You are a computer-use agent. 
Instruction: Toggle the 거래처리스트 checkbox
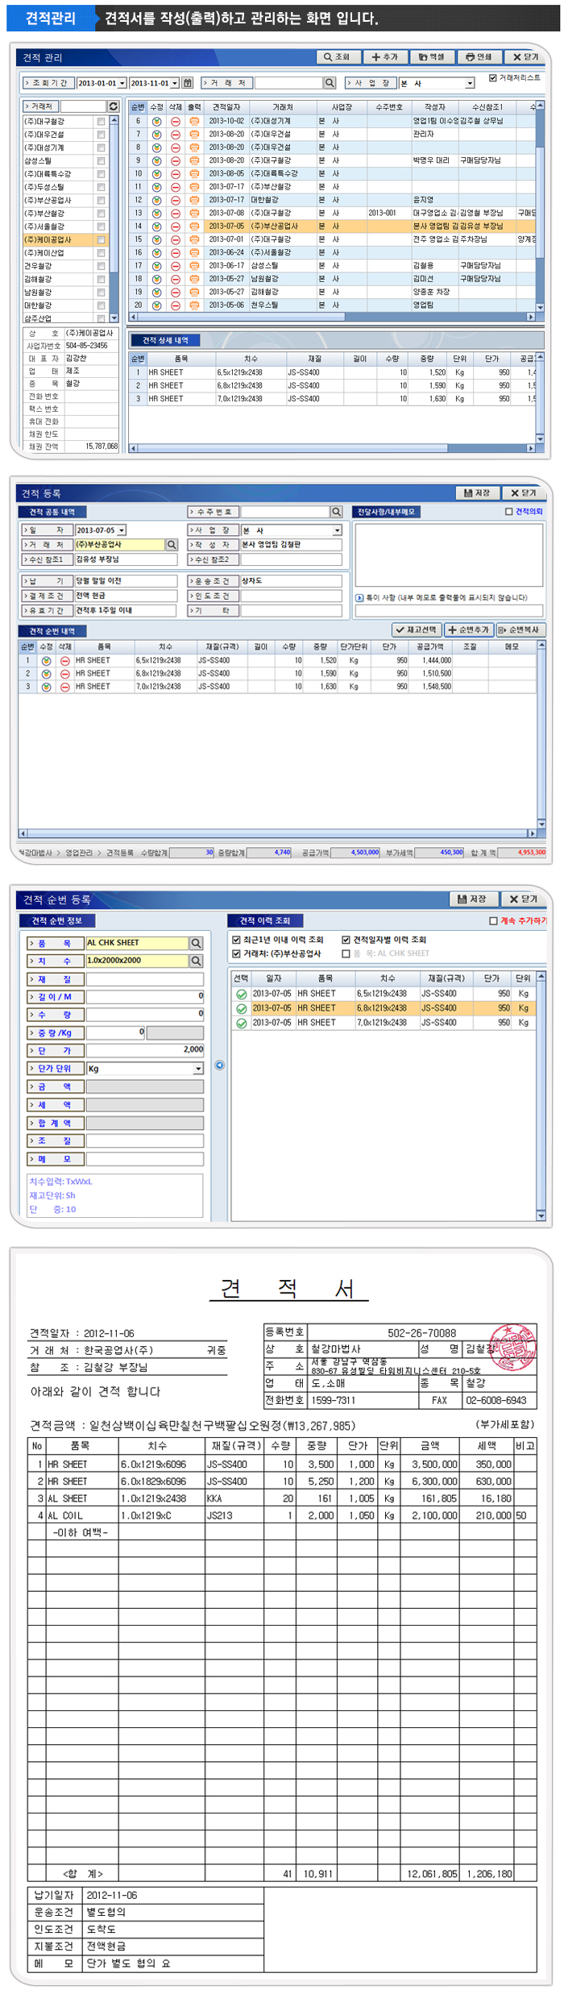pyautogui.click(x=493, y=78)
